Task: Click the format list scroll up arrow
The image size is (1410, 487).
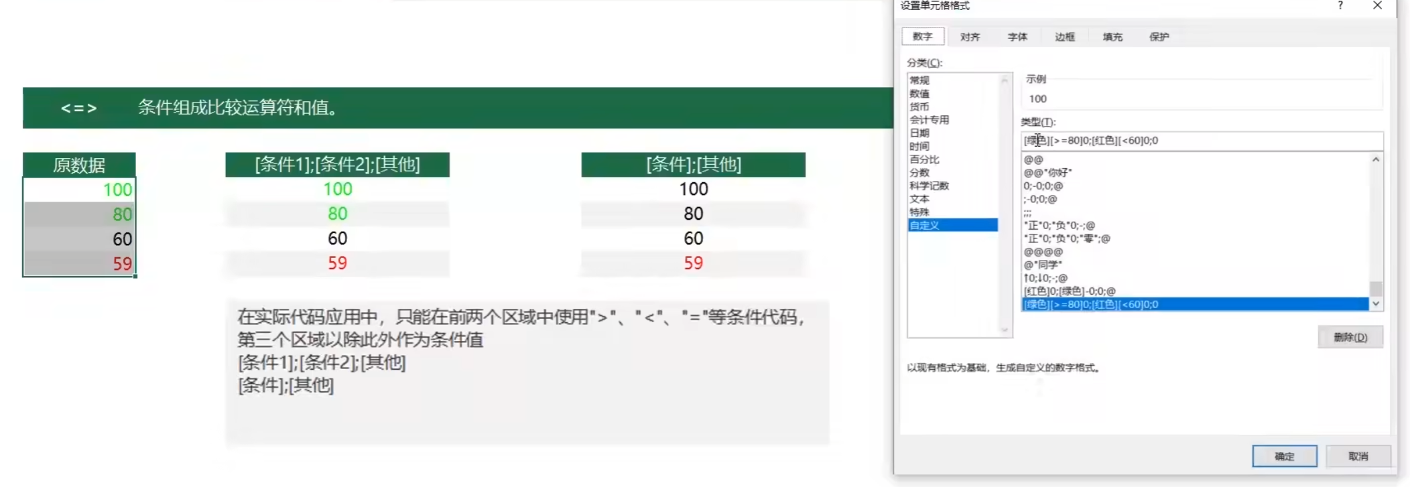Action: click(x=1375, y=159)
